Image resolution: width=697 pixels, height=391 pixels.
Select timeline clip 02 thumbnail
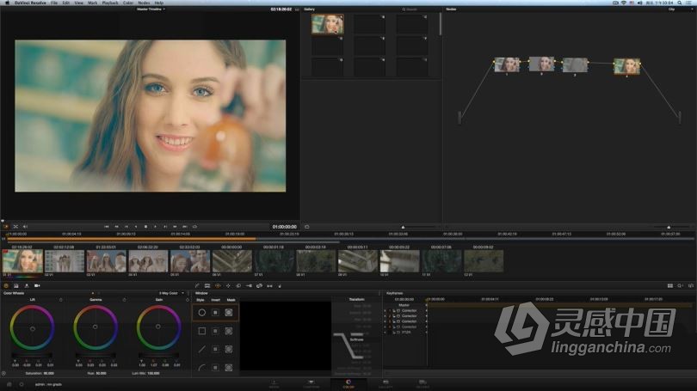(x=65, y=261)
